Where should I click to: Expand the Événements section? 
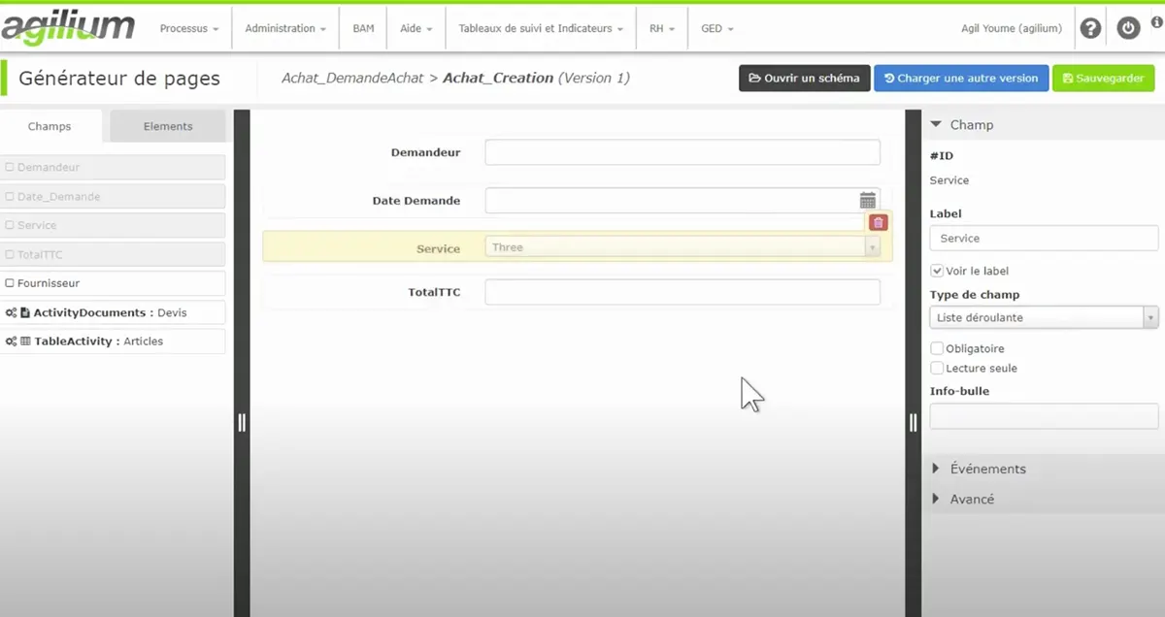click(x=986, y=469)
